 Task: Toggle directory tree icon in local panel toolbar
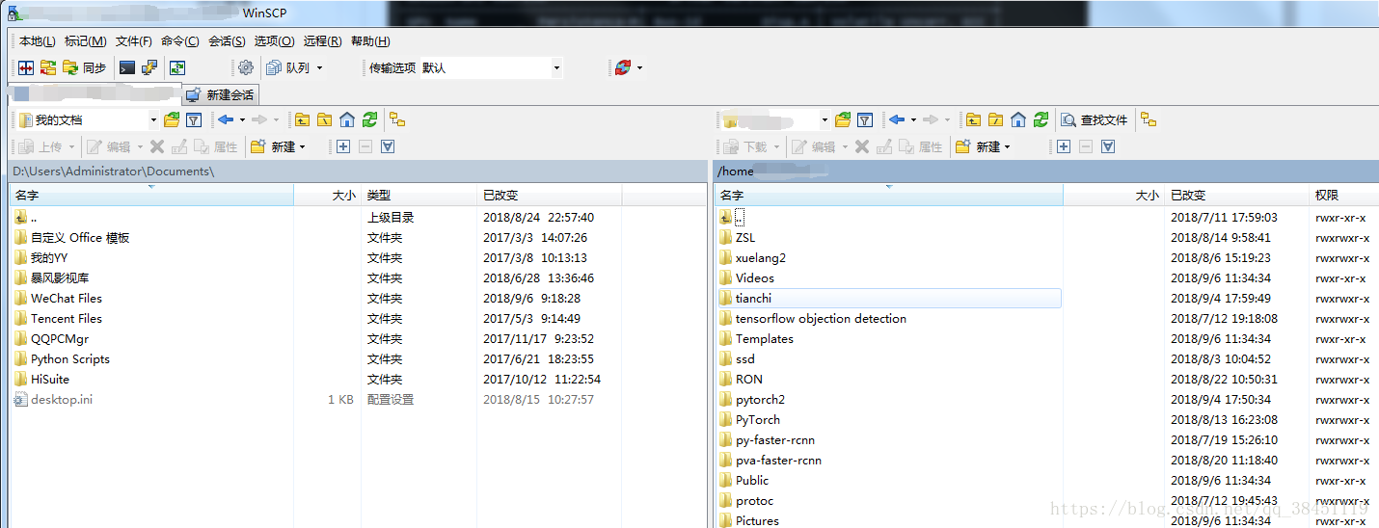(x=397, y=119)
